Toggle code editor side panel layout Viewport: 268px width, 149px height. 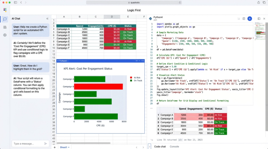point(259,19)
